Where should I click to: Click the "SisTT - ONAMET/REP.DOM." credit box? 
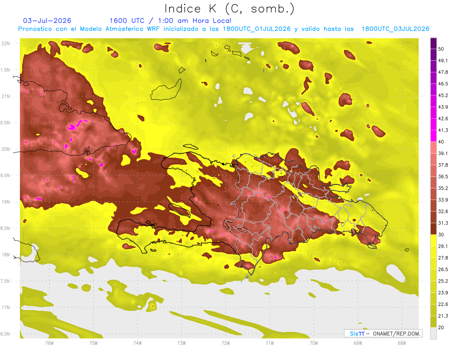383,333
